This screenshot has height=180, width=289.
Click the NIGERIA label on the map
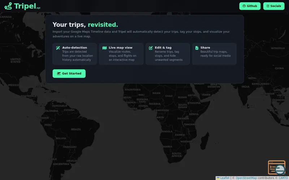(x=155, y=104)
